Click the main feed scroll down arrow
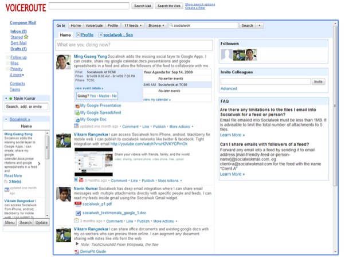 point(335,252)
